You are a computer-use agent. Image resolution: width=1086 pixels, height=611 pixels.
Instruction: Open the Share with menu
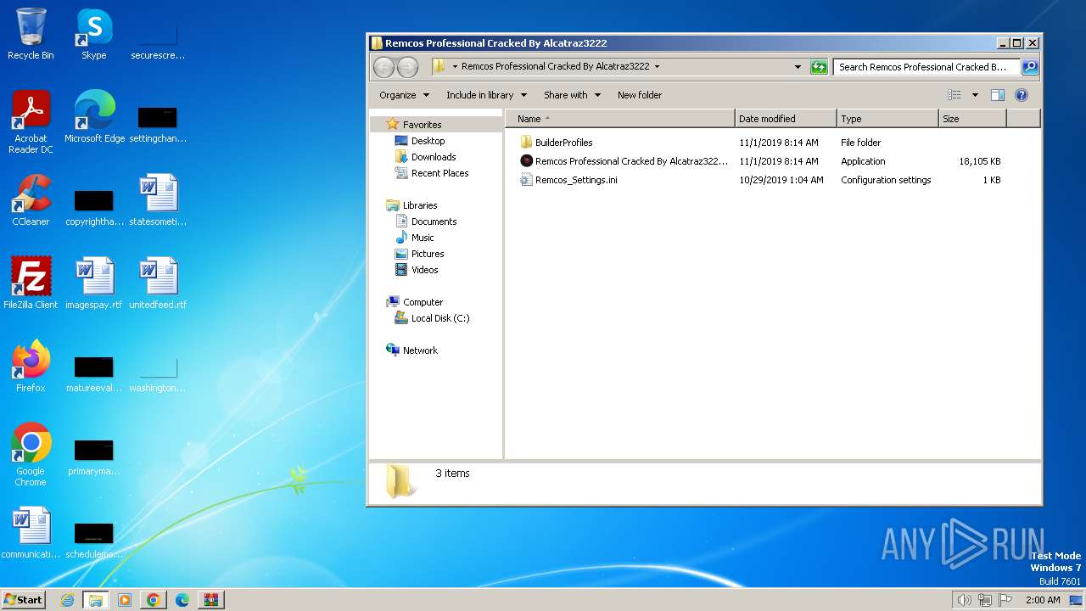(572, 95)
